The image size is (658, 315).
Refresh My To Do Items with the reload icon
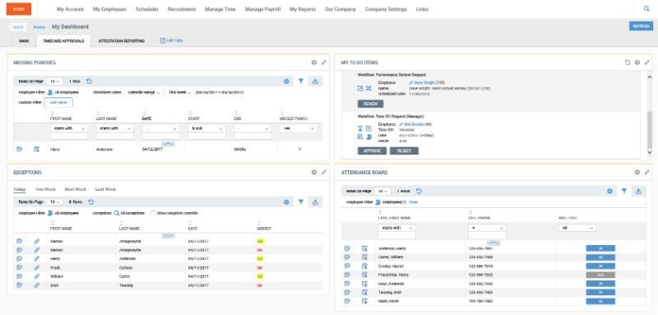point(628,63)
